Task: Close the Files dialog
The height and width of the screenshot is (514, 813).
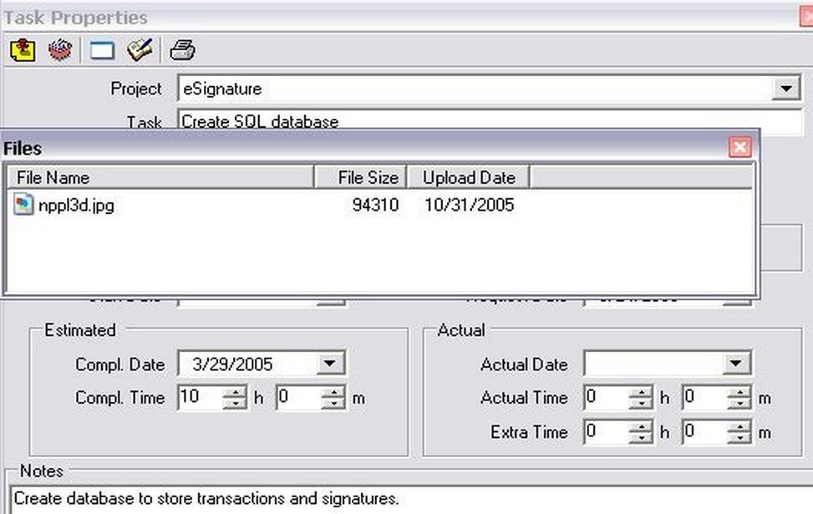Action: [740, 147]
